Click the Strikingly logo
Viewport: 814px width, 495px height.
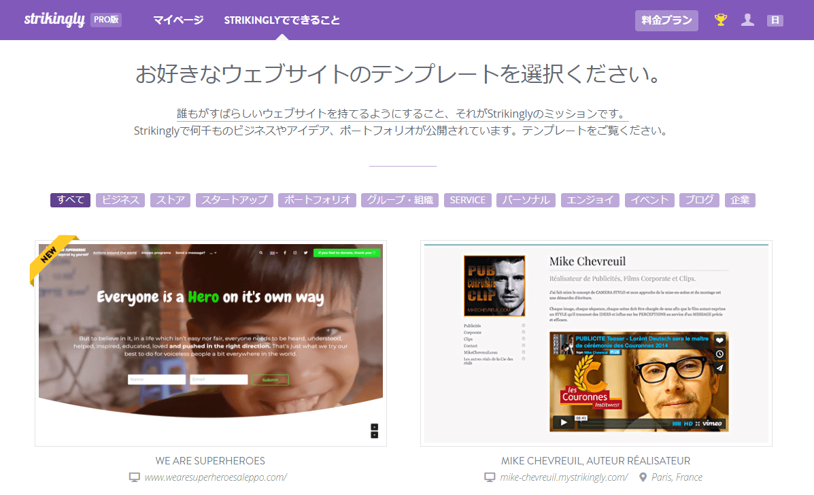pos(54,20)
